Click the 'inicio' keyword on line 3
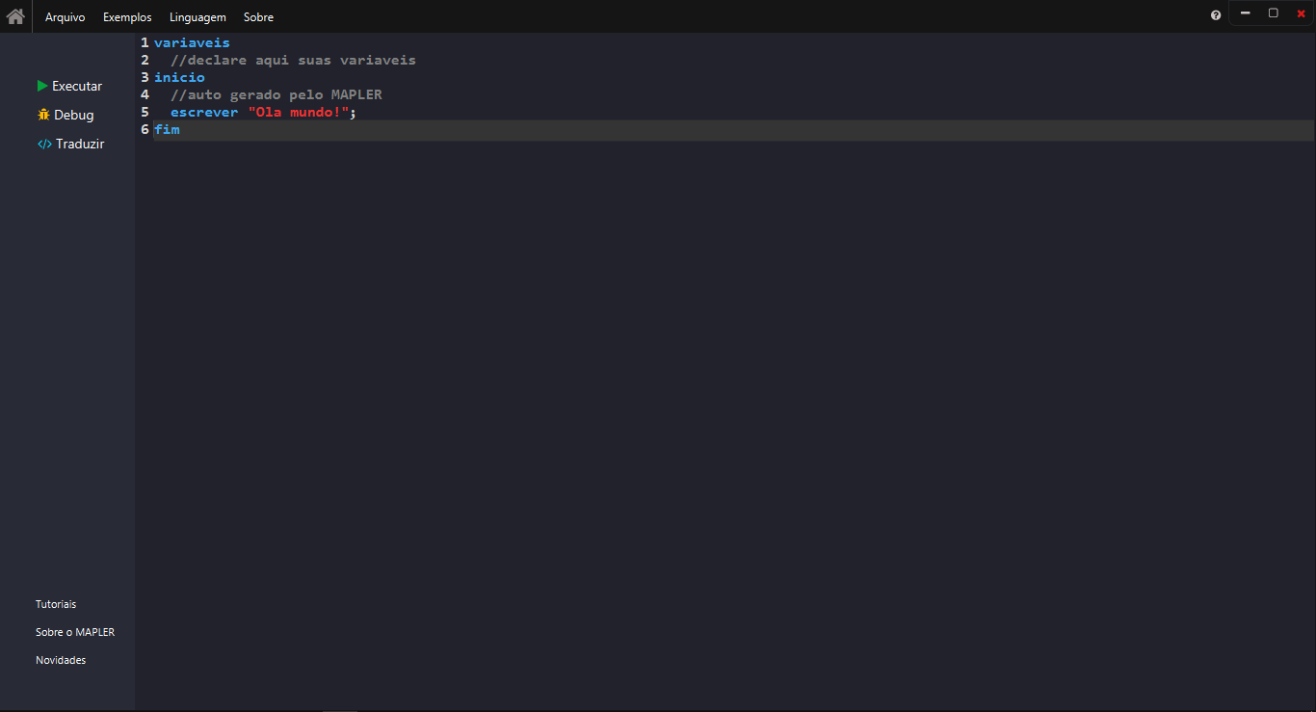Viewport: 1316px width, 712px height. [x=179, y=77]
